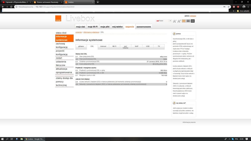Switch to the black high-contrast theme
This screenshot has width=251, height=141.
193,21
